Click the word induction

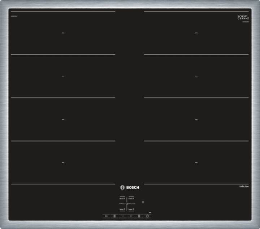244,186
